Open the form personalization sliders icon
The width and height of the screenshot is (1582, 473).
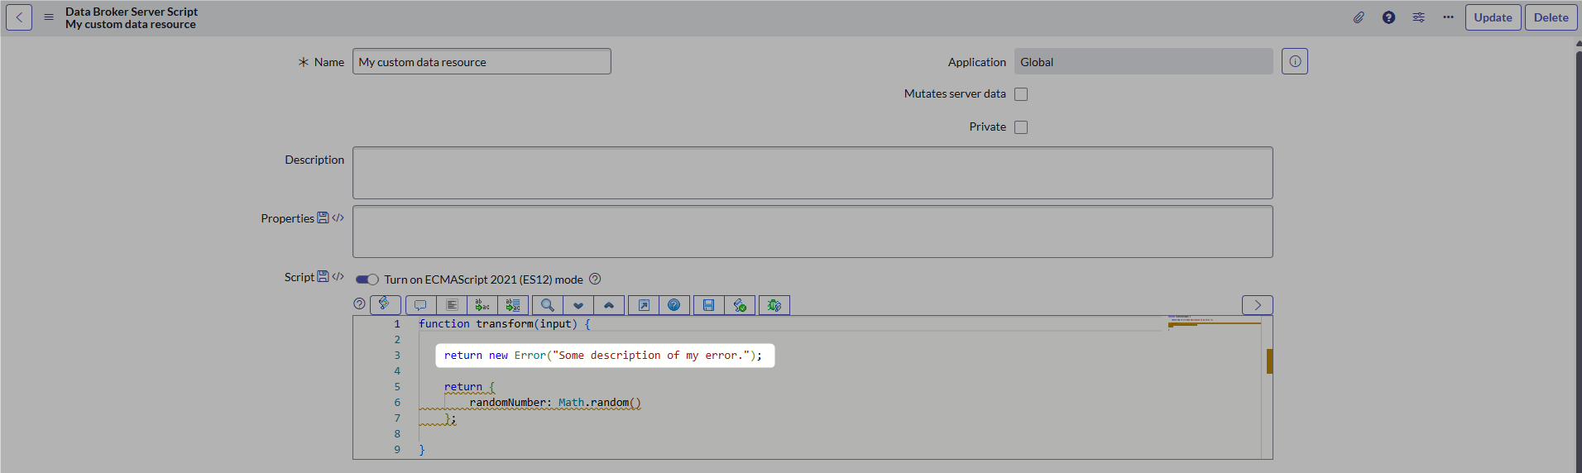click(x=1418, y=17)
